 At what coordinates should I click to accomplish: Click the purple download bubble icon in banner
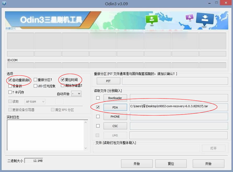(x=190, y=17)
